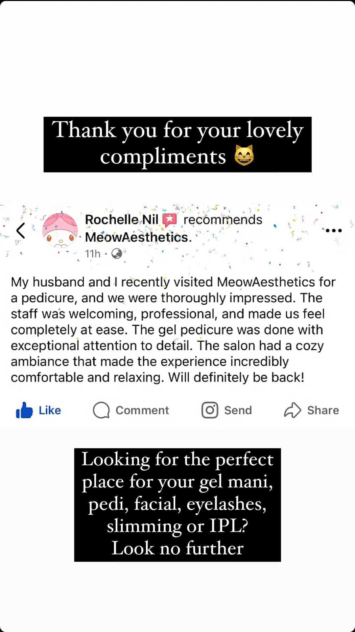
Task: Toggle the Like text label
Action: pyautogui.click(x=50, y=410)
